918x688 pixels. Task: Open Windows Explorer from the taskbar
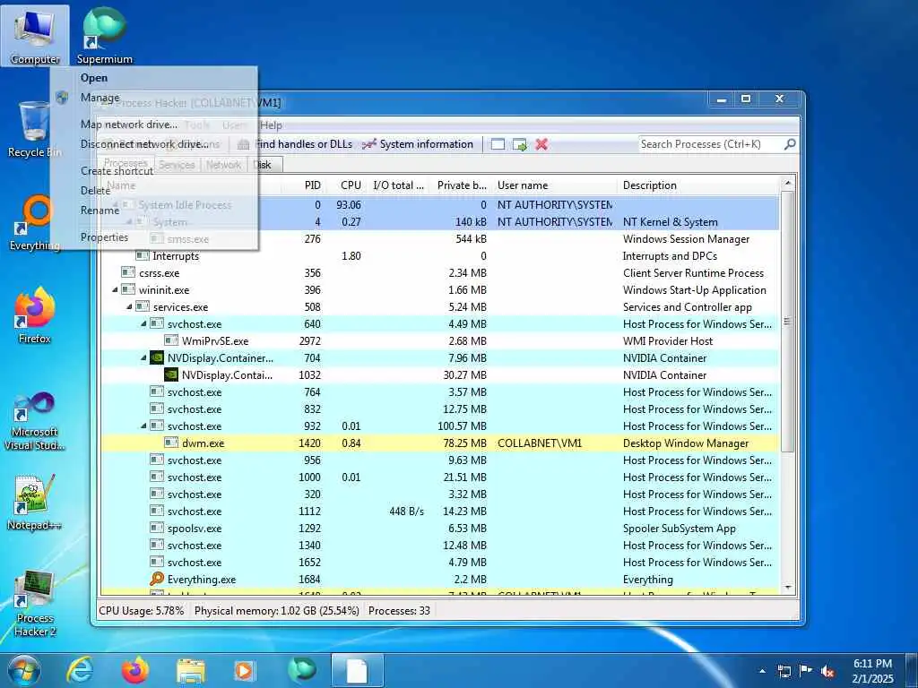tap(191, 672)
